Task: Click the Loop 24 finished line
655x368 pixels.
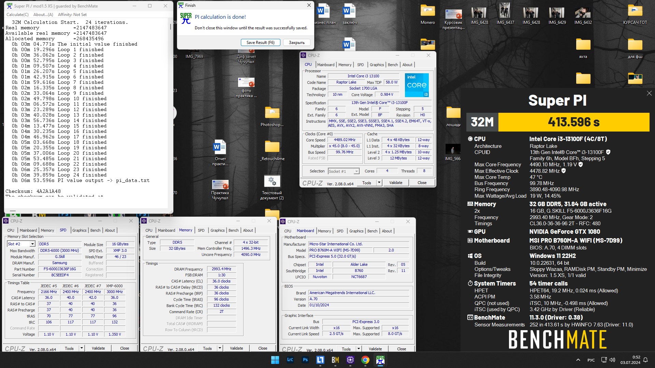Action: point(59,175)
